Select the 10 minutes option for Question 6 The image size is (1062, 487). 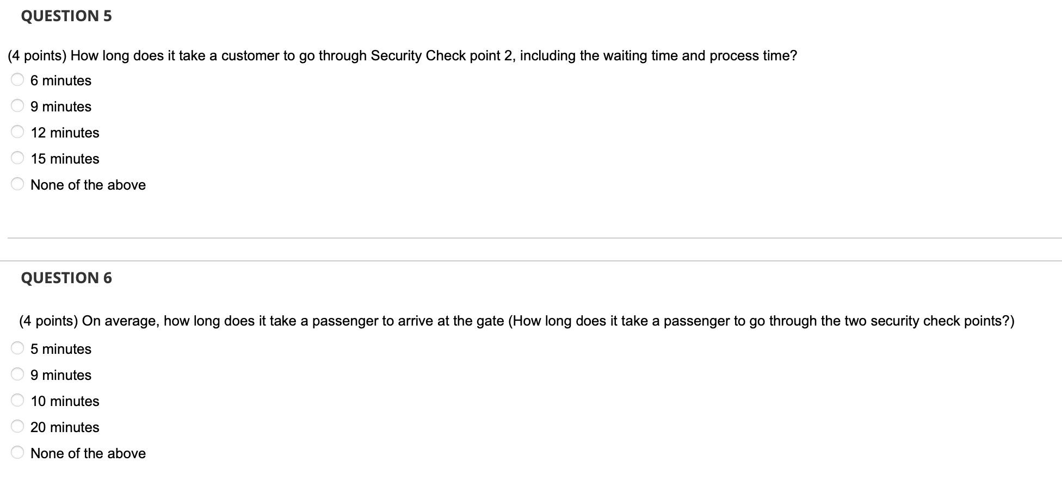point(17,400)
